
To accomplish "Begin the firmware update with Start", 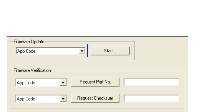I will [x=110, y=51].
